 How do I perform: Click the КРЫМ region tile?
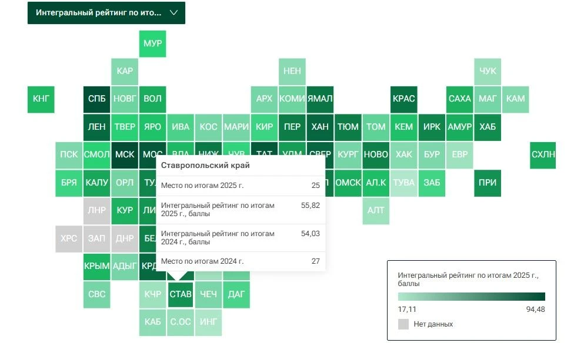(97, 267)
